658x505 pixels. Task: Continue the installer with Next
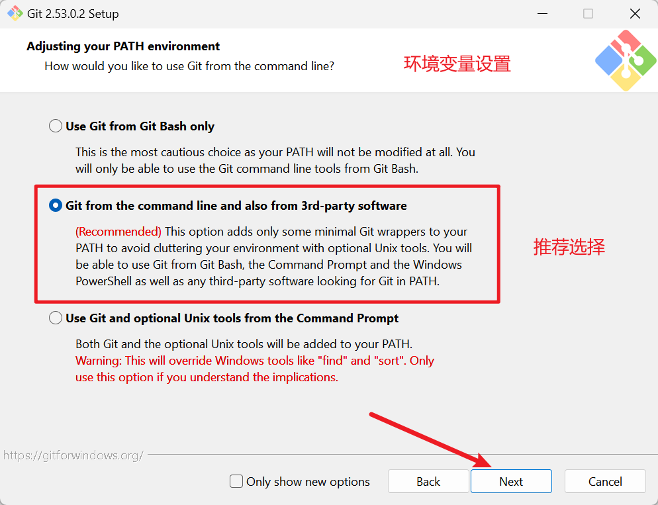(x=511, y=481)
